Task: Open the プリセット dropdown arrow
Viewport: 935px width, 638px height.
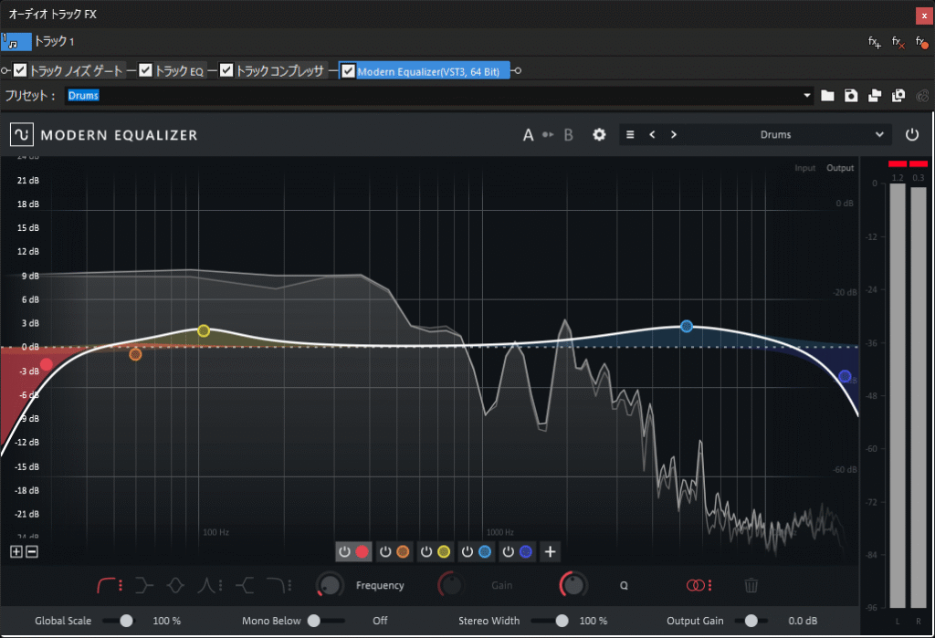Action: coord(807,95)
